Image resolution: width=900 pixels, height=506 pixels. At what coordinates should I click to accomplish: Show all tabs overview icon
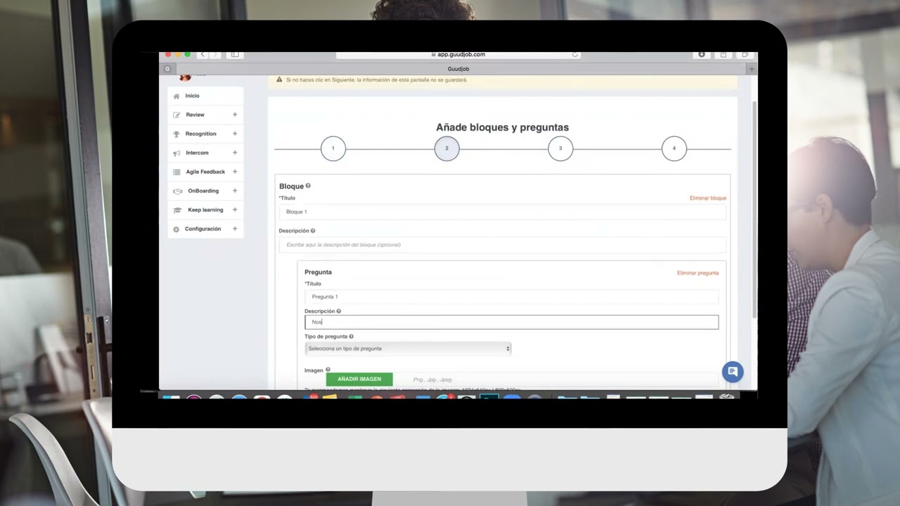coord(745,54)
